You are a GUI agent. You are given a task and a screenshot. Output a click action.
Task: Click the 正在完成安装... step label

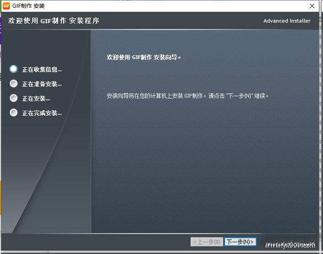(42, 113)
